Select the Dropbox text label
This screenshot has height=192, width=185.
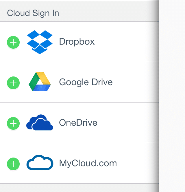tap(77, 42)
